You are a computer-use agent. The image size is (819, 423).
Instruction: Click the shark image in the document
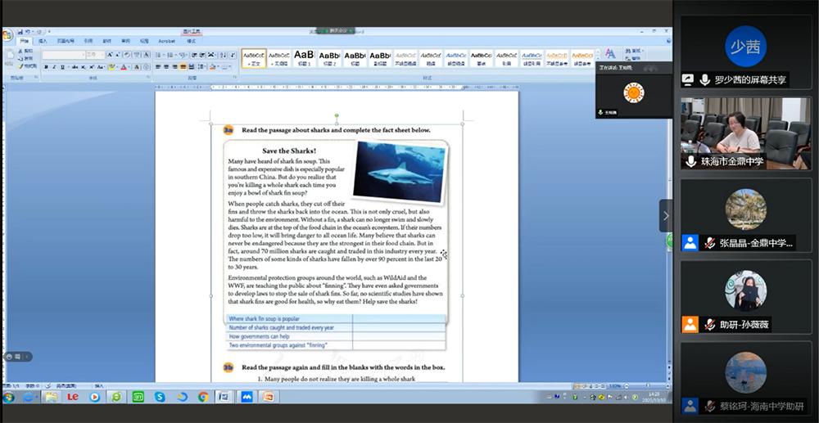click(399, 171)
